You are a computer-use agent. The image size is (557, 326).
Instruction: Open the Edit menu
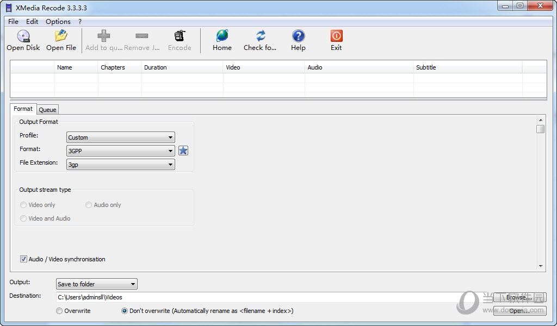(32, 22)
